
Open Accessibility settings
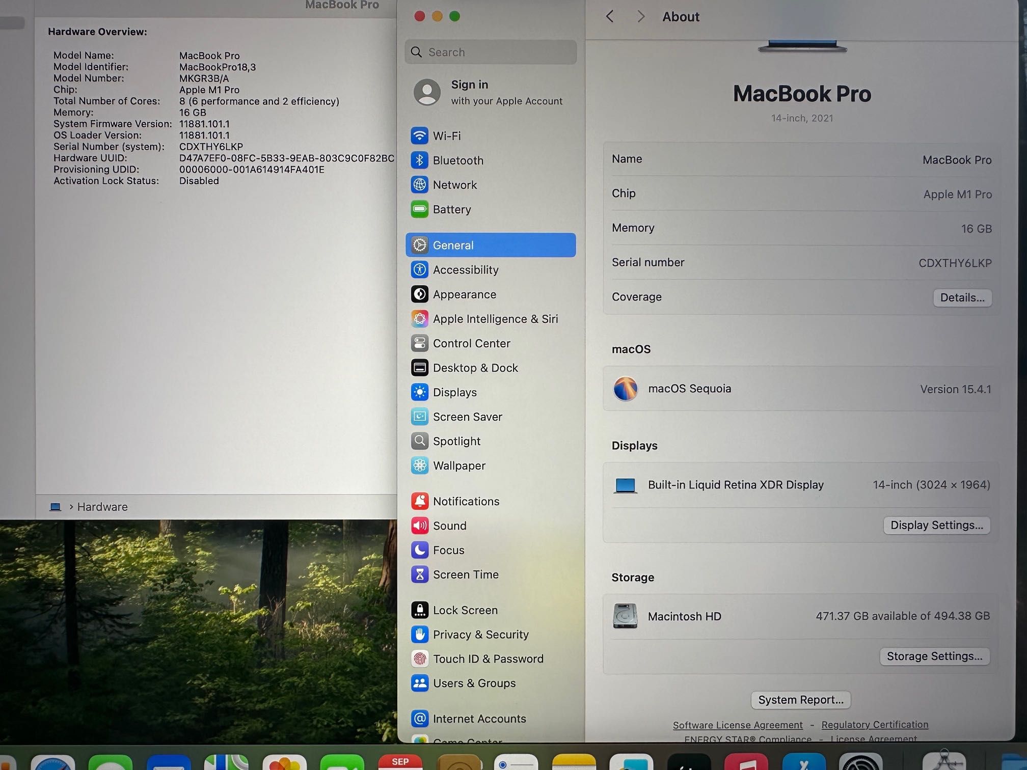click(491, 269)
